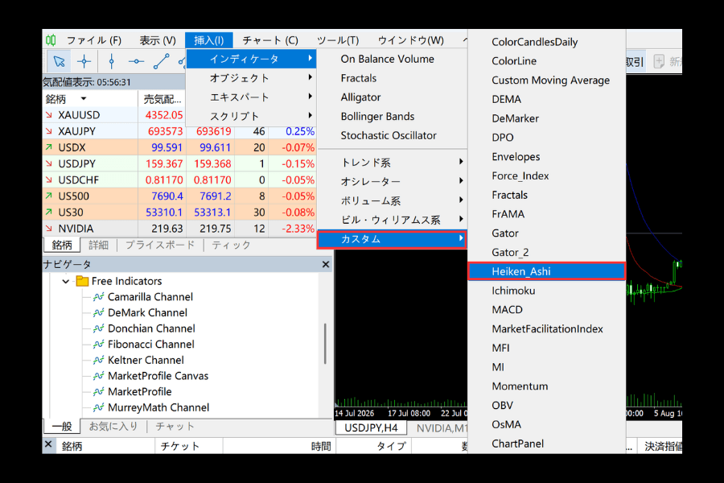Switch to the お気に入り navigator tab
Screen dimensions: 724x483
pos(113,426)
